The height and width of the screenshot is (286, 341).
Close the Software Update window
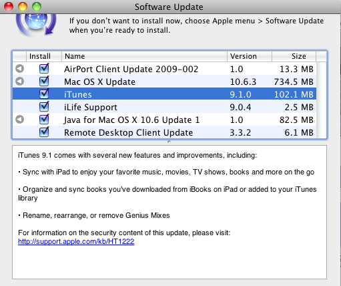point(9,7)
